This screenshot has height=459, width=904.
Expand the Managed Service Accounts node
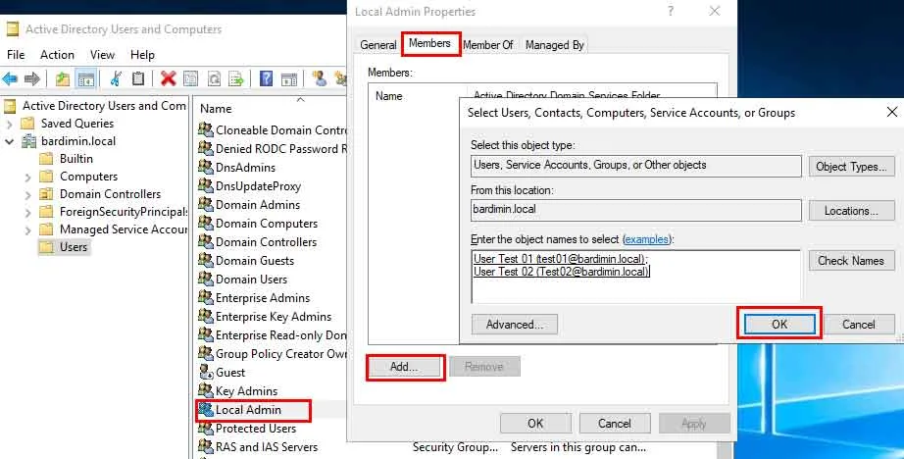pyautogui.click(x=27, y=230)
